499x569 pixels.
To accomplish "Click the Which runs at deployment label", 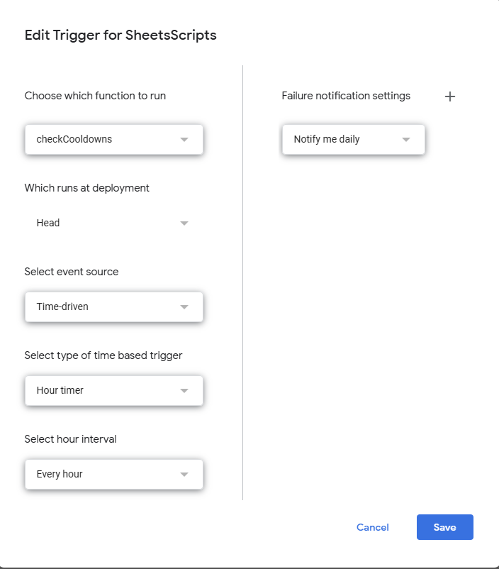I will tap(87, 188).
